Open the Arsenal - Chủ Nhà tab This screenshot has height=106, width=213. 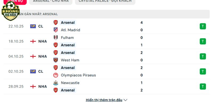(x=51, y=1)
